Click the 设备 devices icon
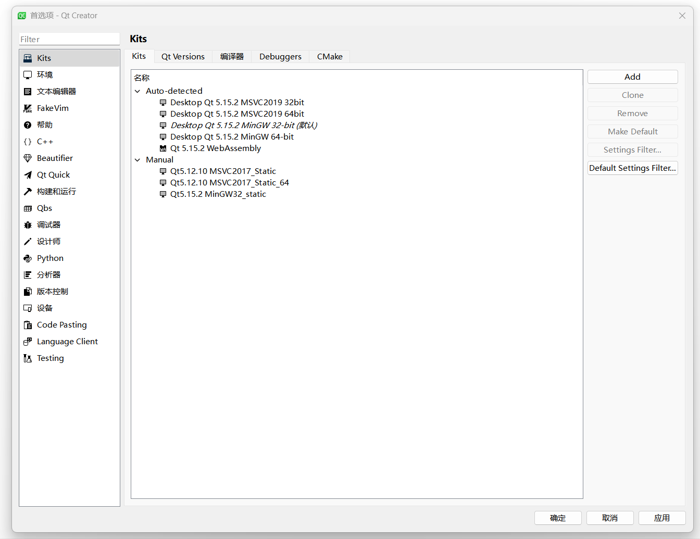The image size is (700, 539). coord(28,308)
